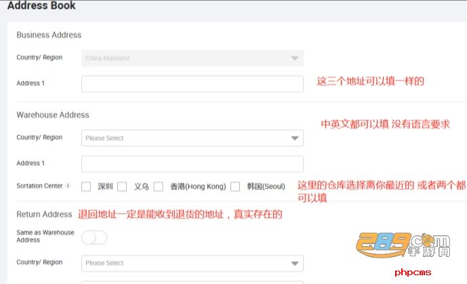Check the 香港(Hong Kong) sortation center checkbox
Screen dimensions: 467x284
click(158, 187)
